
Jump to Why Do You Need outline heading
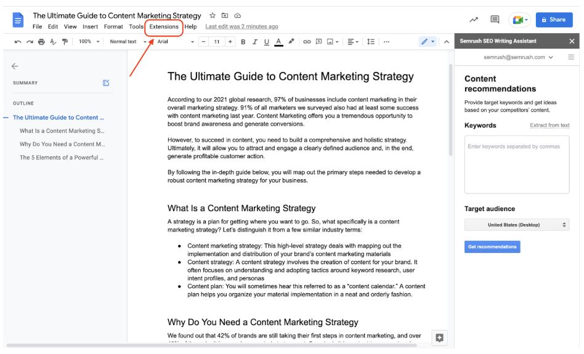(62, 144)
